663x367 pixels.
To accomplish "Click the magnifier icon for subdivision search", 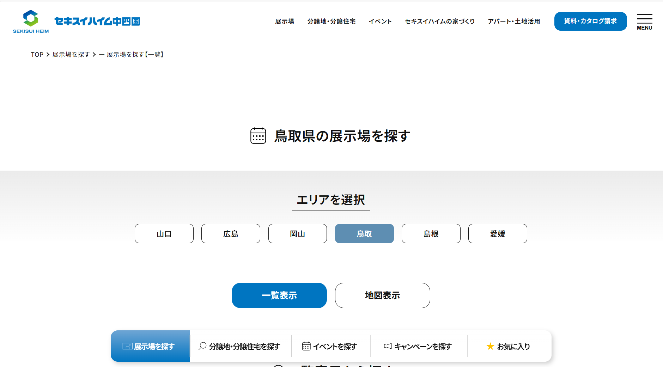I will 202,346.
